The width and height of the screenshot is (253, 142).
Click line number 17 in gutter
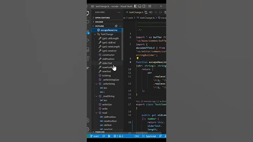coord(130,104)
